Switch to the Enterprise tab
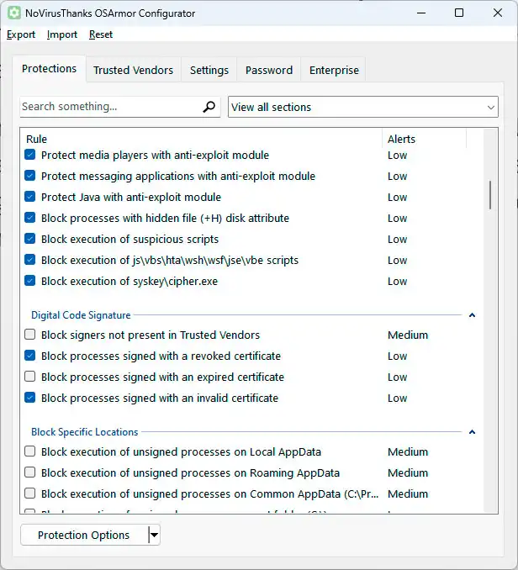The image size is (518, 570). tap(334, 70)
